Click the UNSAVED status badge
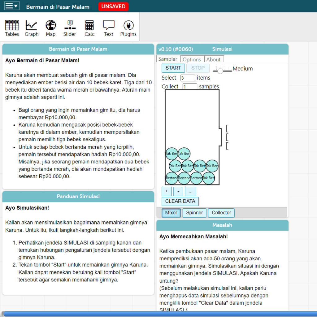Image resolution: width=317 pixels, height=317 pixels. [113, 7]
